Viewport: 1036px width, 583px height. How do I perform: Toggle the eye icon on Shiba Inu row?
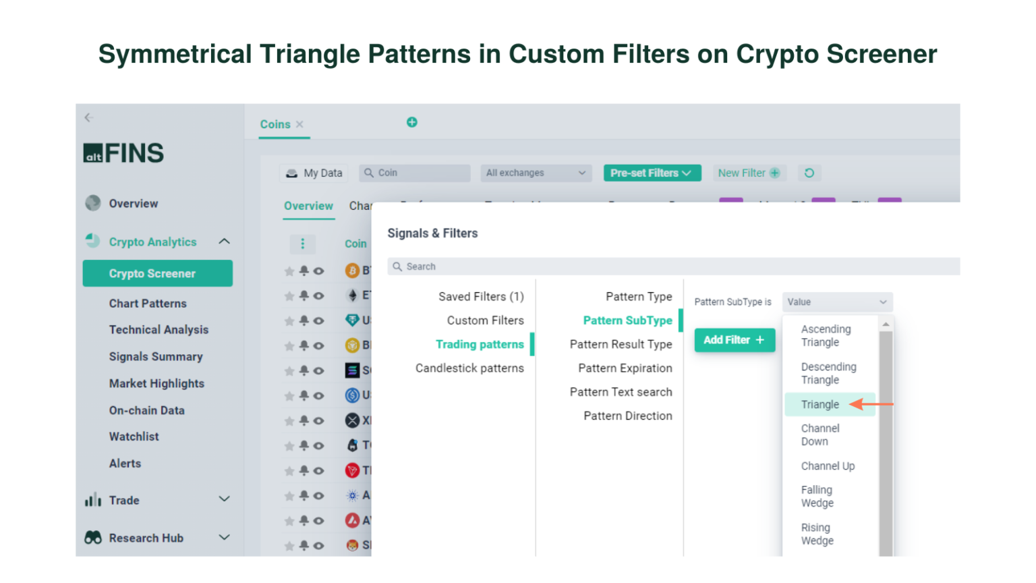(x=318, y=546)
